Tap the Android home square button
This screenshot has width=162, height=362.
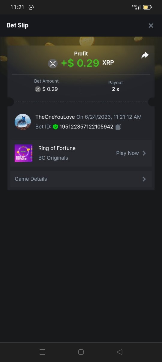coord(81,352)
